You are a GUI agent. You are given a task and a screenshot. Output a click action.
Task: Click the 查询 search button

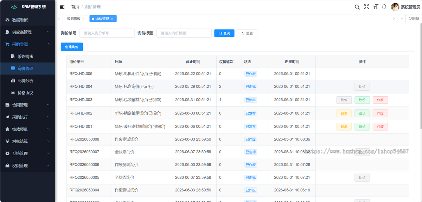tap(224, 33)
